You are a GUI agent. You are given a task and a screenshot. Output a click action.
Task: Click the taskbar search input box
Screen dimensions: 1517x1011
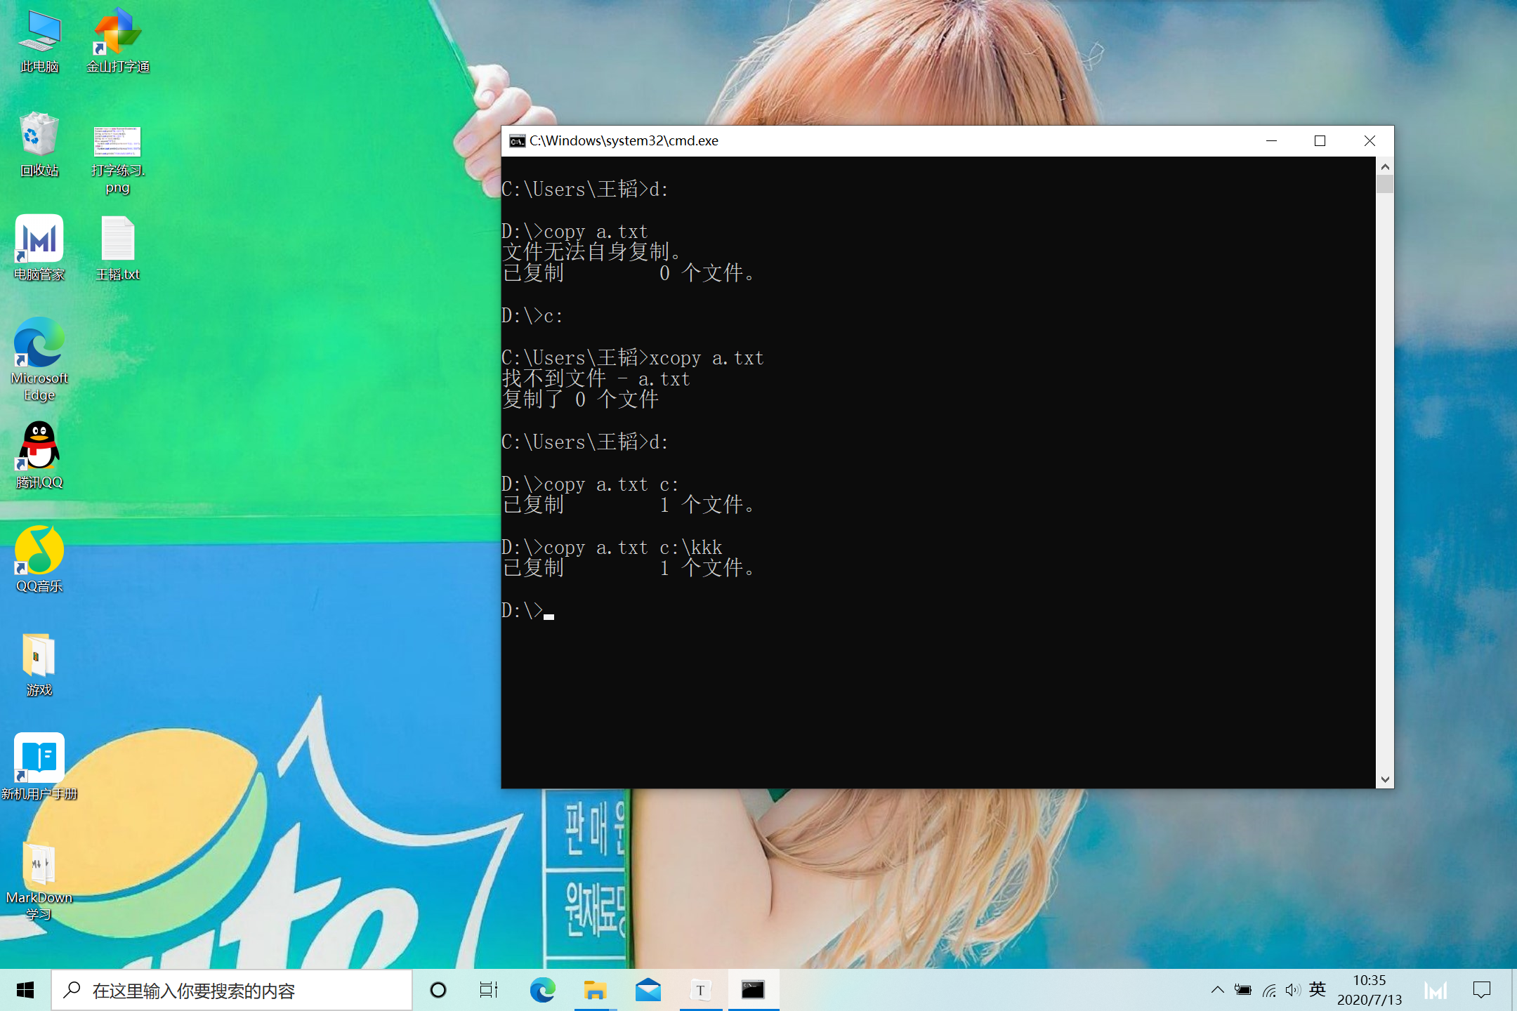click(232, 991)
